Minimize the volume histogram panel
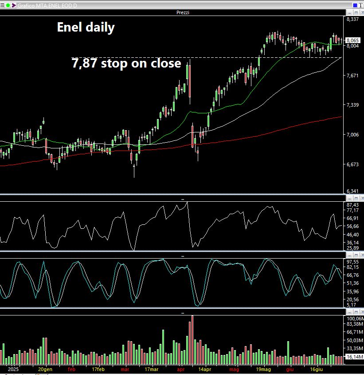The width and height of the screenshot is (364, 375). pyautogui.click(x=349, y=312)
